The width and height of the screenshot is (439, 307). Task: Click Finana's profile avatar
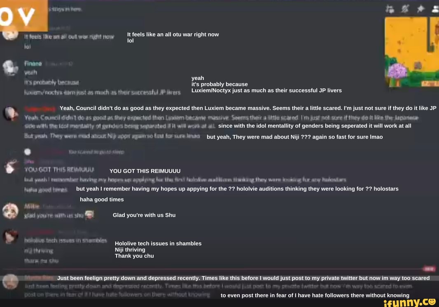pos(9,67)
